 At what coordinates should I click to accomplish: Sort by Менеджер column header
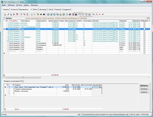pyautogui.click(x=123, y=21)
